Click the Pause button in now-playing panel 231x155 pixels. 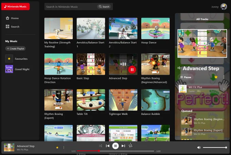(186, 77)
